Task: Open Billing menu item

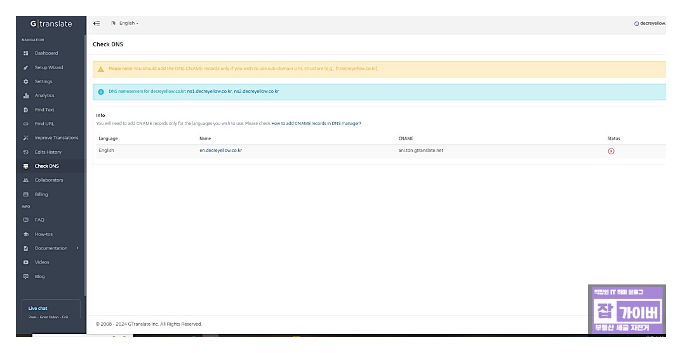Action: click(41, 194)
